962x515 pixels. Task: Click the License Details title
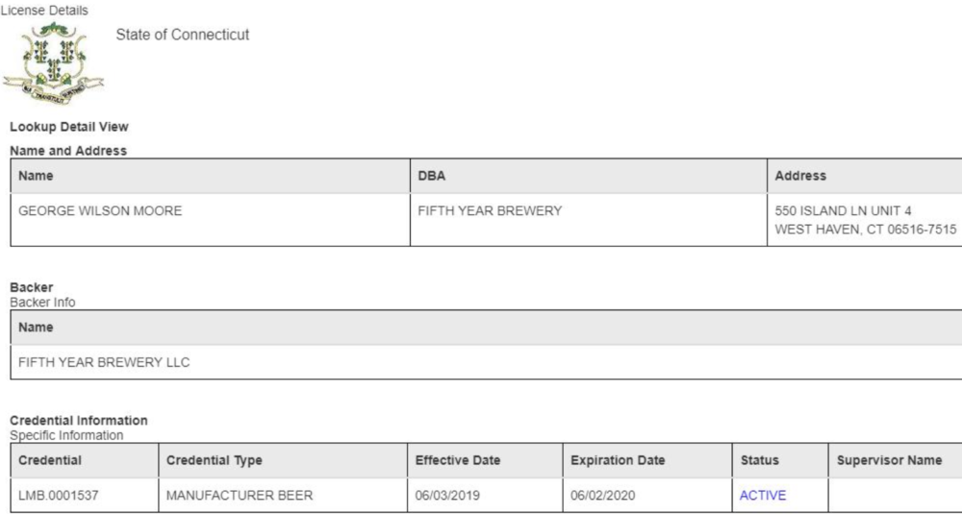click(44, 11)
